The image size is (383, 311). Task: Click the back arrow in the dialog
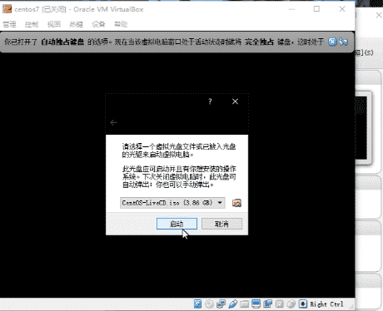click(x=113, y=122)
